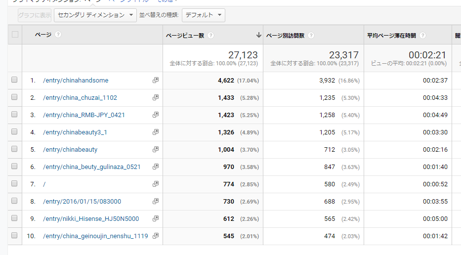Open external link icon for china_beuty_gulinaza_0521

click(156, 167)
